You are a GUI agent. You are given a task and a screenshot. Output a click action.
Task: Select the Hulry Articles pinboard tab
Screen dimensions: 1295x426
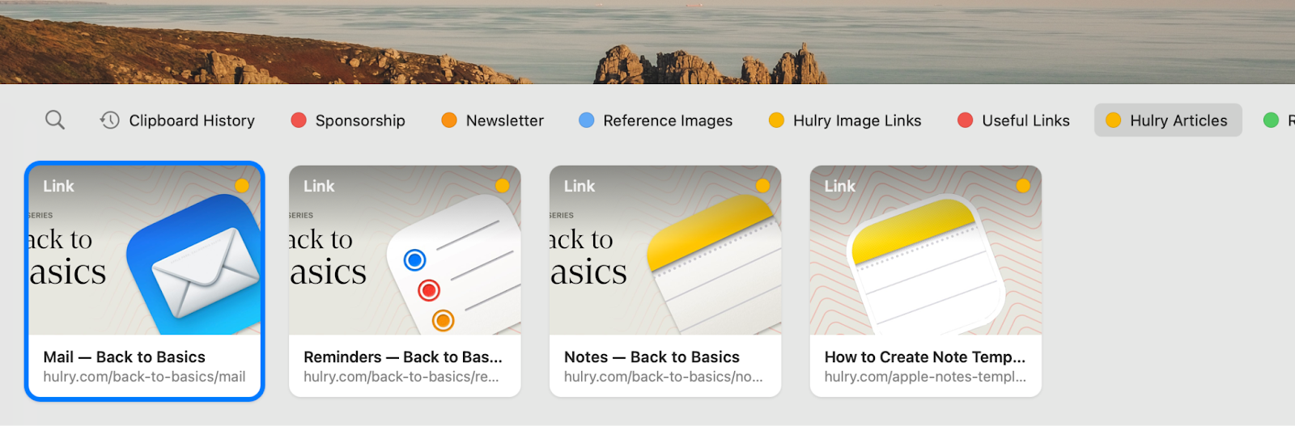(1168, 120)
